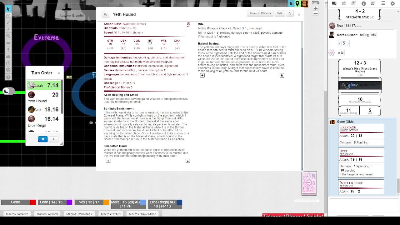The height and width of the screenshot is (225, 400).
Task: Pop out the Yeth Hound sheet window
Action: point(105,15)
